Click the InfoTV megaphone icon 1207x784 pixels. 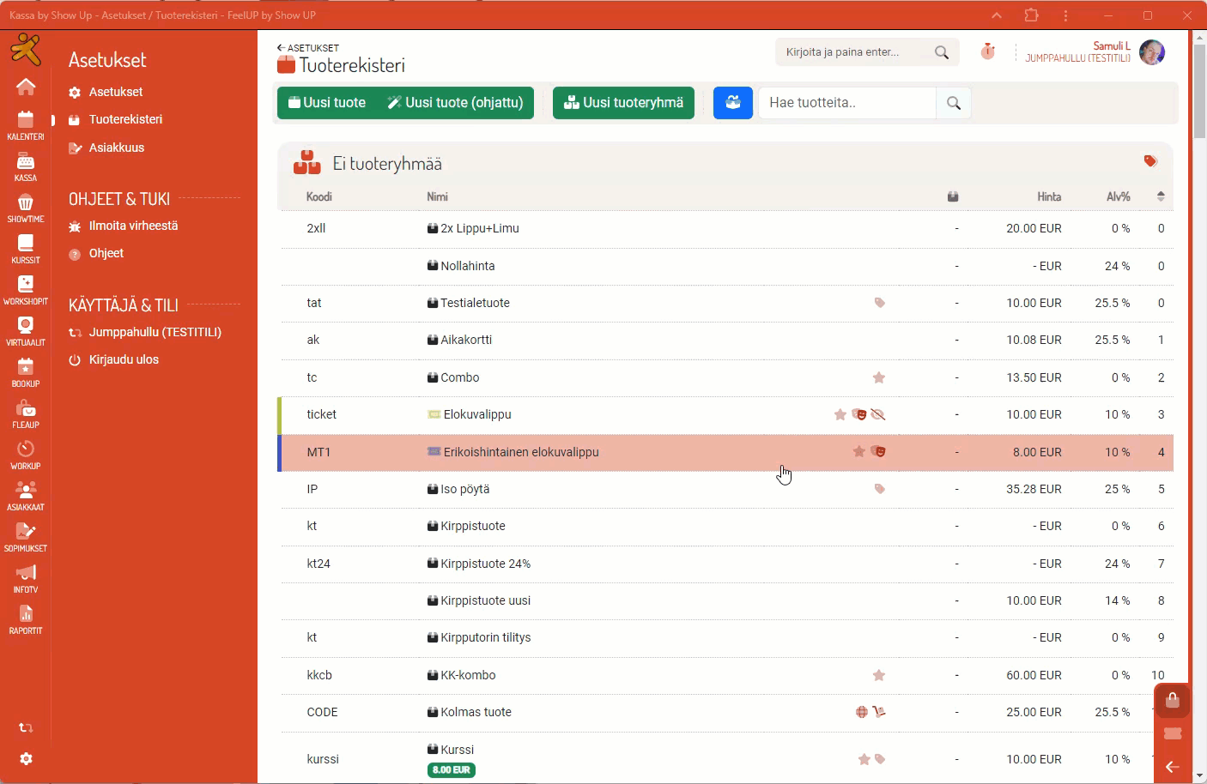point(26,577)
